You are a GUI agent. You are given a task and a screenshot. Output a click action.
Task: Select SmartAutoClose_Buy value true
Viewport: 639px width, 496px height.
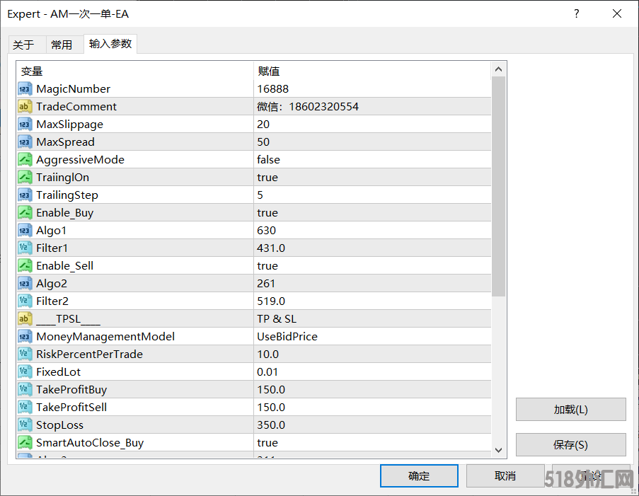372,443
